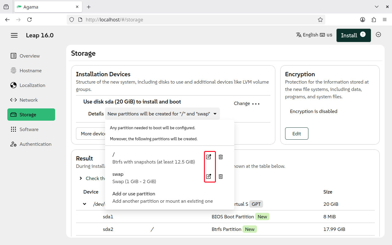
Task: Open browser extensions icon
Action: point(374,20)
